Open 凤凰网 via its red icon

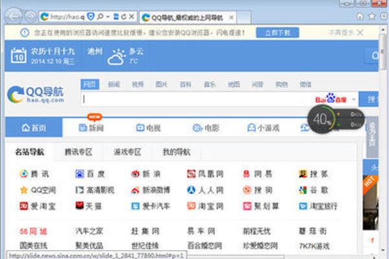click(191, 174)
